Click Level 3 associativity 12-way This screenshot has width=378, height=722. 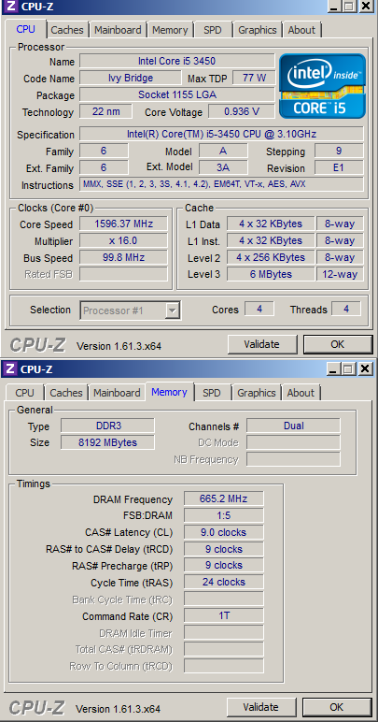tap(340, 274)
